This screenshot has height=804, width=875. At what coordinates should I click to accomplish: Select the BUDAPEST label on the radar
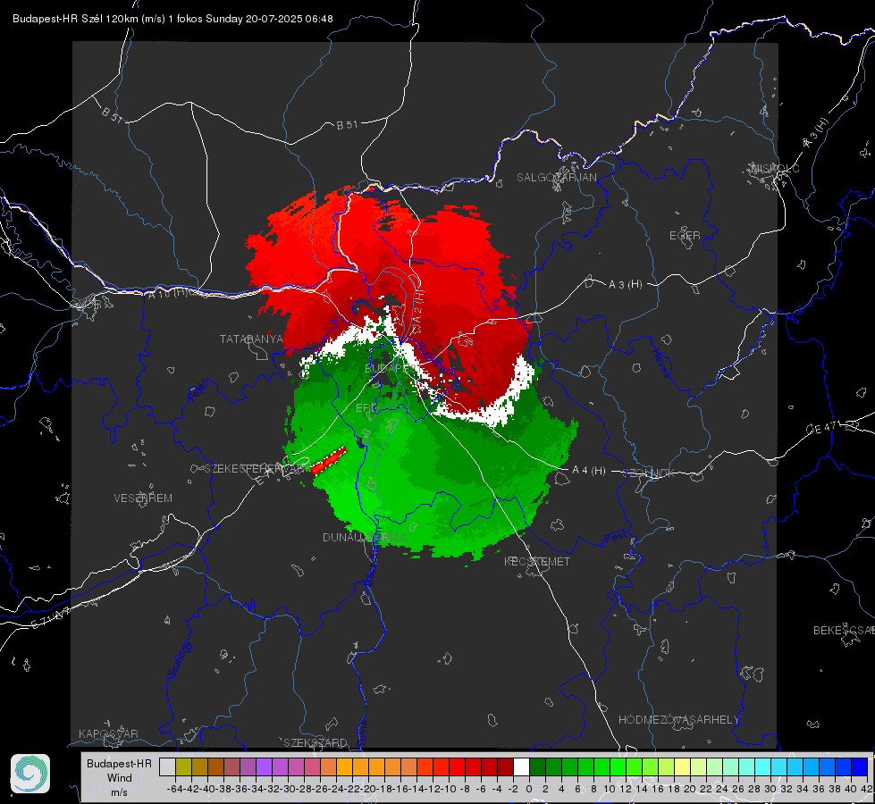[x=391, y=368]
